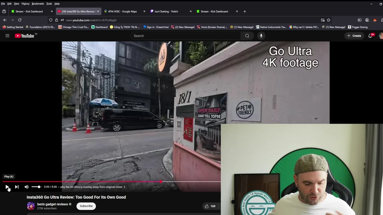Click the '275K subscribers' text
The height and width of the screenshot is (215, 383).
pyautogui.click(x=47, y=208)
